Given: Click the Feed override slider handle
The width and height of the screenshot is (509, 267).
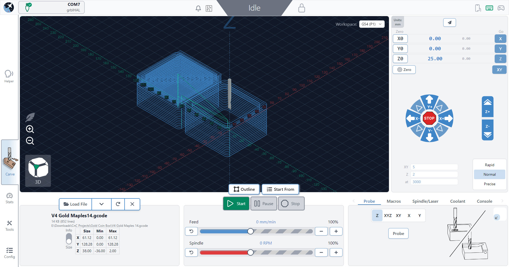Looking at the screenshot, I should point(251,231).
